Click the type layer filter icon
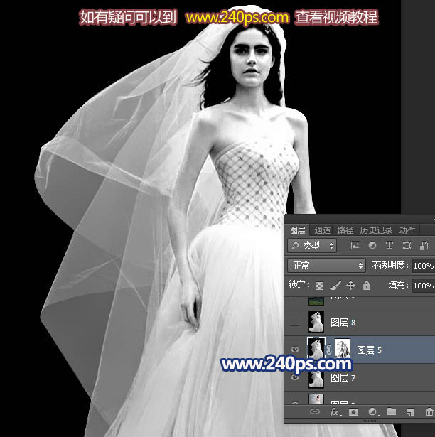The image size is (435, 437). (x=390, y=246)
